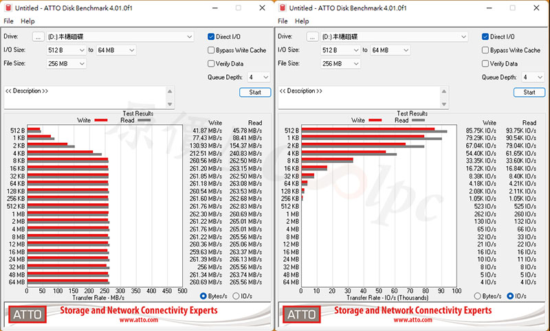Click the ATTO app icon in right window title bar

click(x=283, y=8)
